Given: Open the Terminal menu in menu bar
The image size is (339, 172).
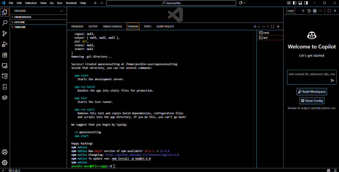Looking at the screenshot, I should coord(71,3).
